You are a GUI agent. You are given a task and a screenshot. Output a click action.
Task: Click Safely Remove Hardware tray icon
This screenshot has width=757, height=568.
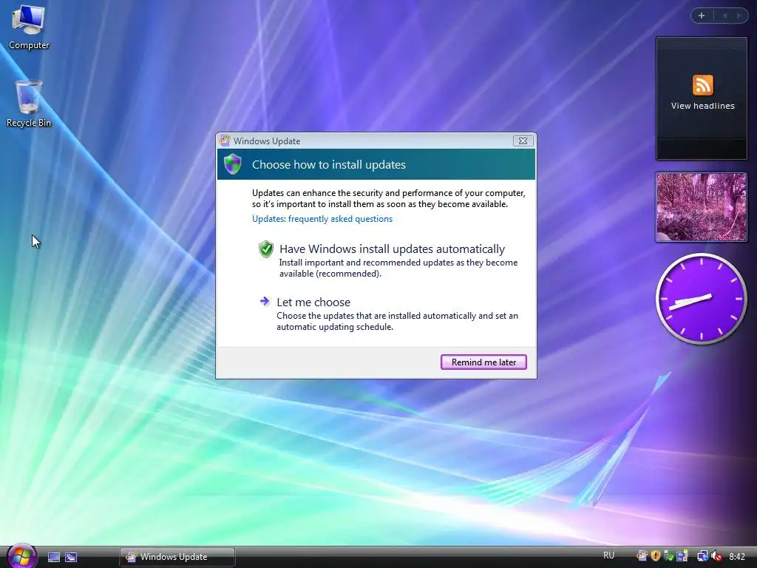coord(668,556)
